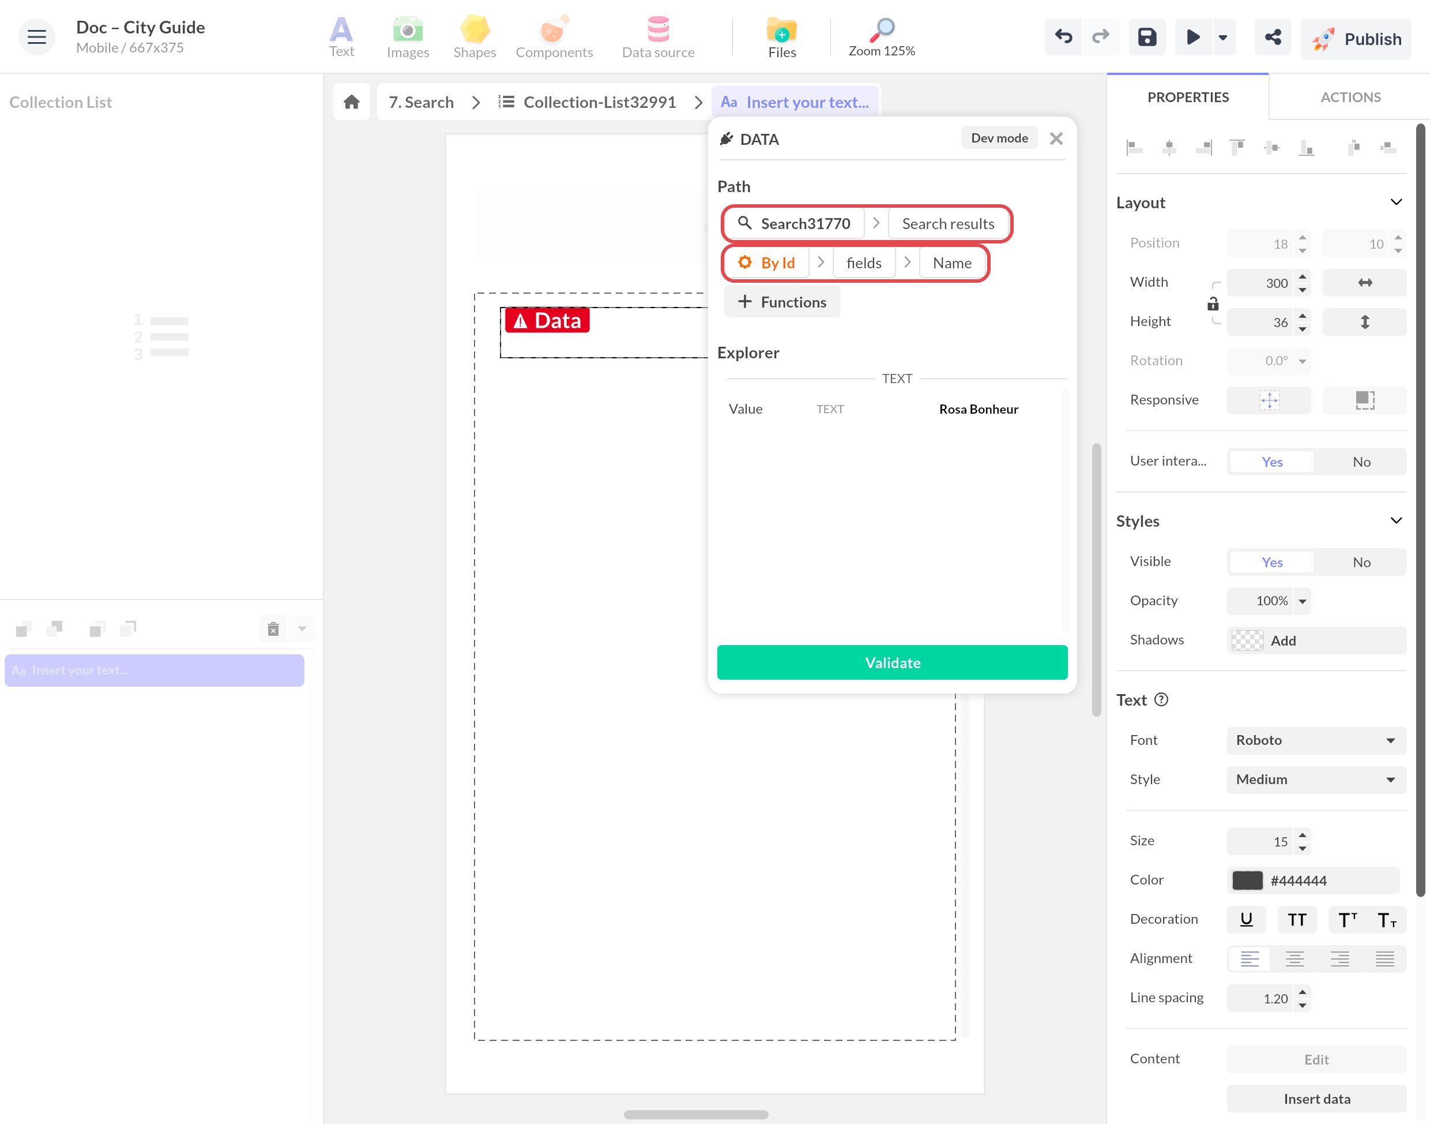
Task: Delete the selected layer with trash icon
Action: pyautogui.click(x=273, y=629)
